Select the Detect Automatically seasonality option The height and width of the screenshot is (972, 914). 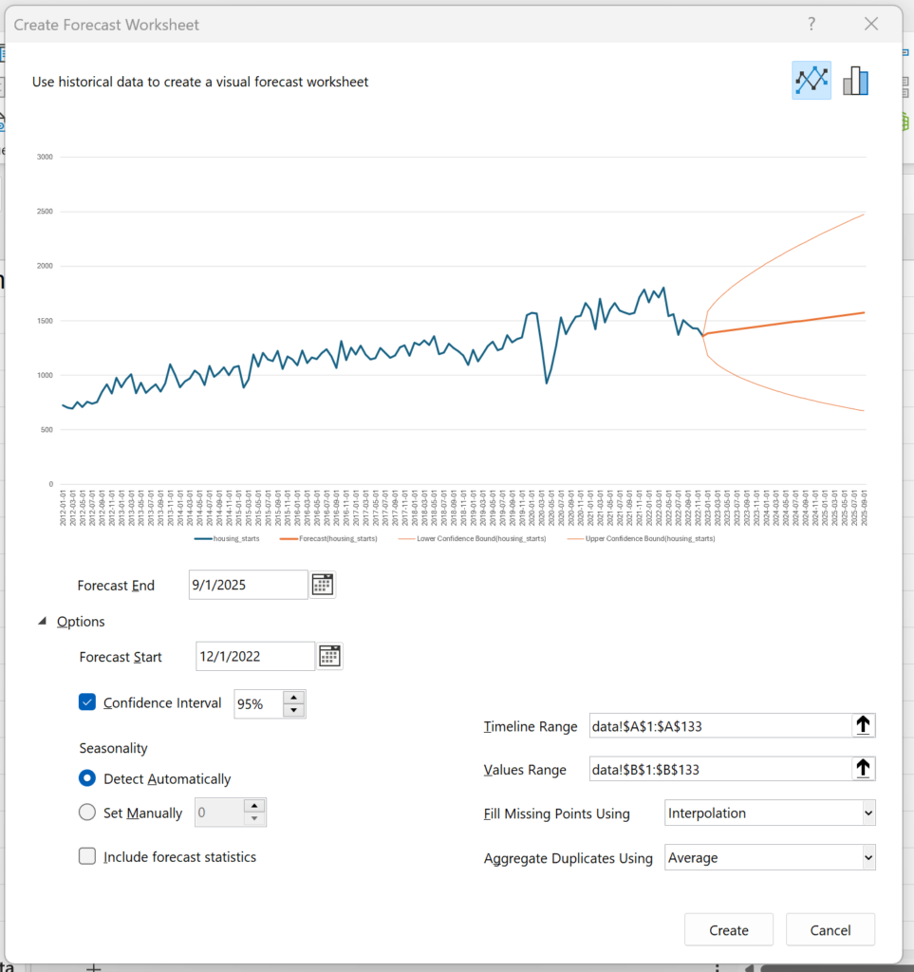click(87, 778)
